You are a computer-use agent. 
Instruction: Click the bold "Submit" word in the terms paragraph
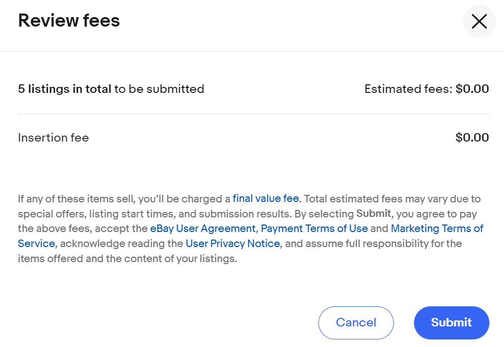(x=374, y=213)
